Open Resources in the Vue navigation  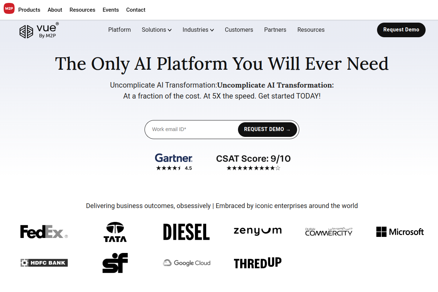click(x=311, y=30)
